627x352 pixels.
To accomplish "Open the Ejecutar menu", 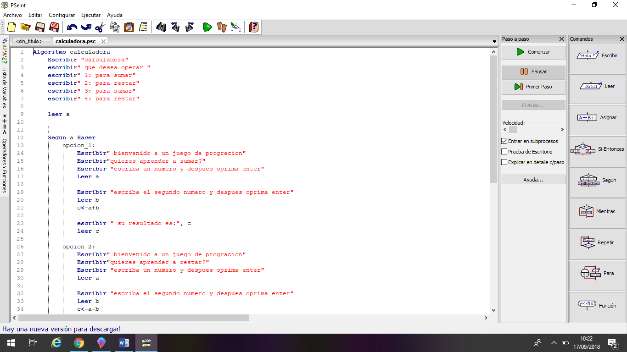I will coord(90,15).
